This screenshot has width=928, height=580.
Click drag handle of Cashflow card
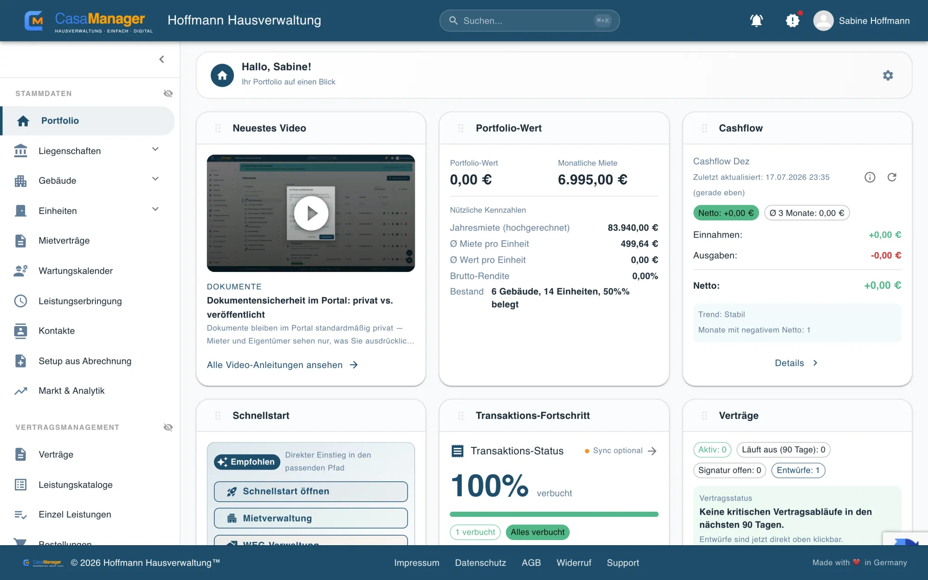click(x=704, y=128)
